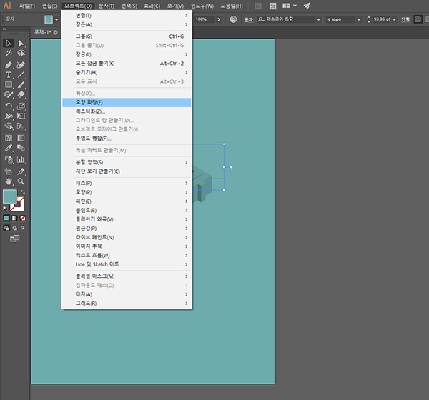Choose 투명도 병합(F)... menu item
This screenshot has width=429, height=400.
pyautogui.click(x=127, y=139)
